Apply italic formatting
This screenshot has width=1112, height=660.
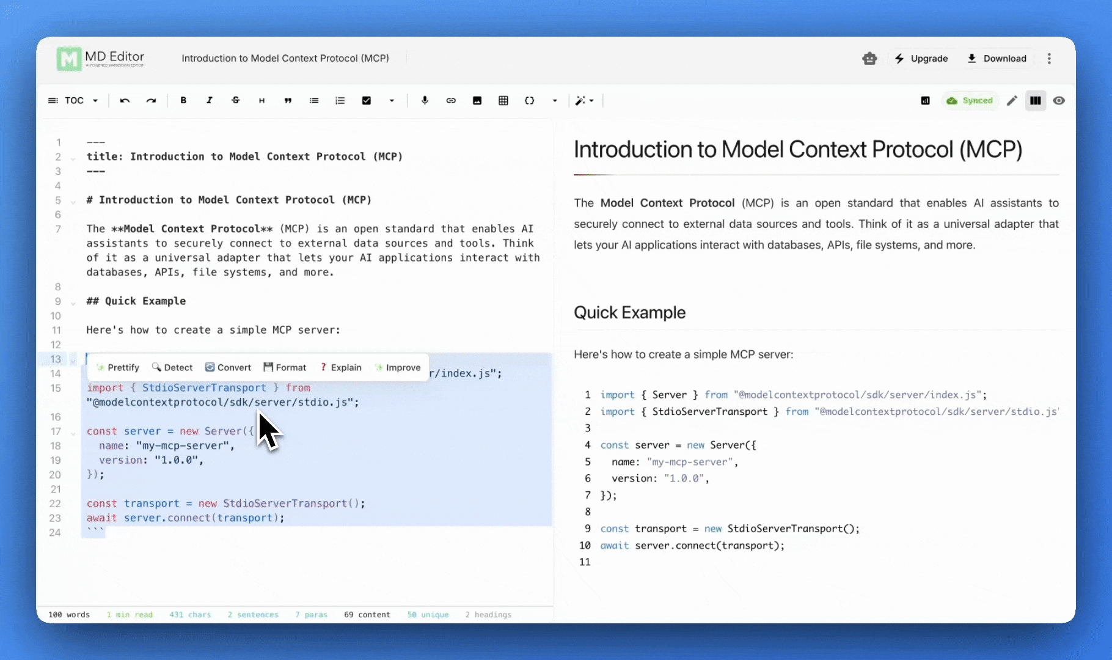[x=210, y=100]
